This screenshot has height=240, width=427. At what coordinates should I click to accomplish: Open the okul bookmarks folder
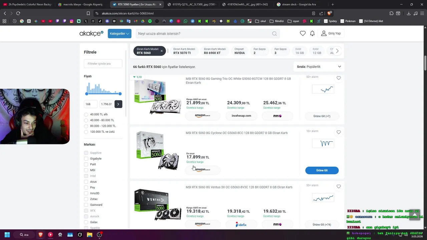pos(261,21)
